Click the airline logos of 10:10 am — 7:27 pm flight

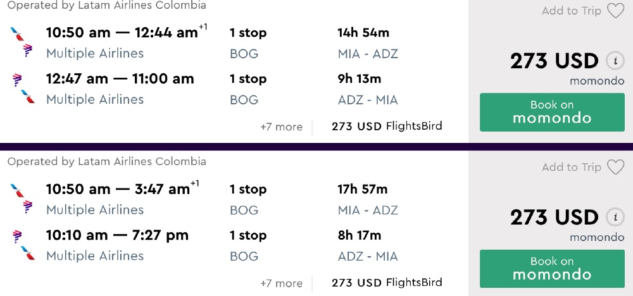click(x=22, y=245)
